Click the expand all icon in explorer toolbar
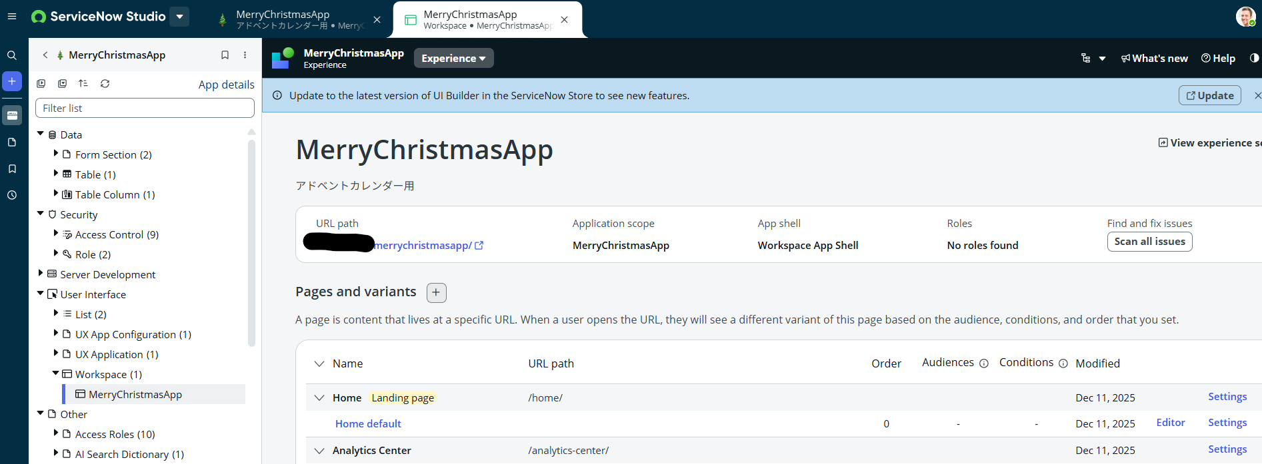The width and height of the screenshot is (1262, 464). coord(41,84)
